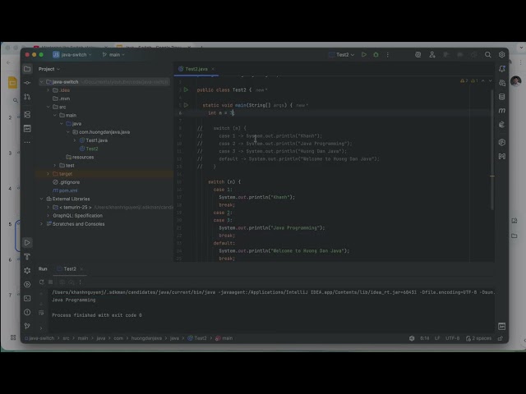Click the bottom 'M' right sidebar icon
This screenshot has height=394, width=526.
click(502, 157)
